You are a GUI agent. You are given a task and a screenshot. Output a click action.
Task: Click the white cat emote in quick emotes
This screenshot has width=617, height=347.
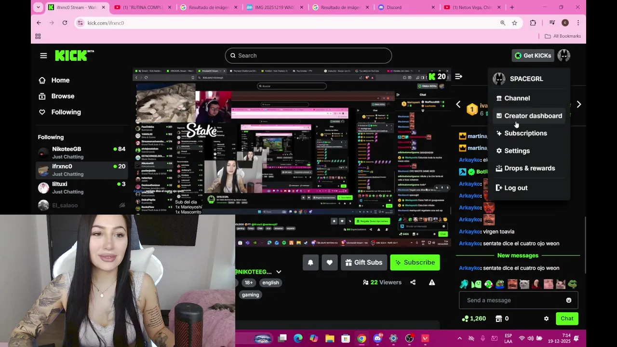(524, 284)
